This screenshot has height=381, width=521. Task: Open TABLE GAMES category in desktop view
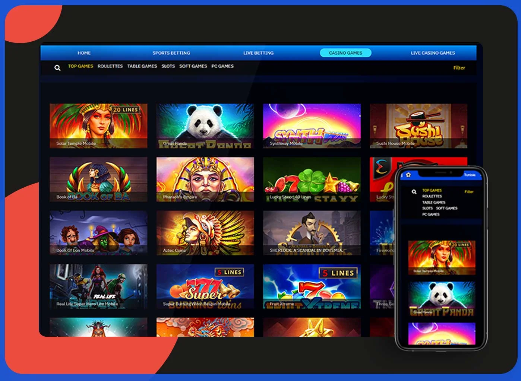(x=142, y=66)
